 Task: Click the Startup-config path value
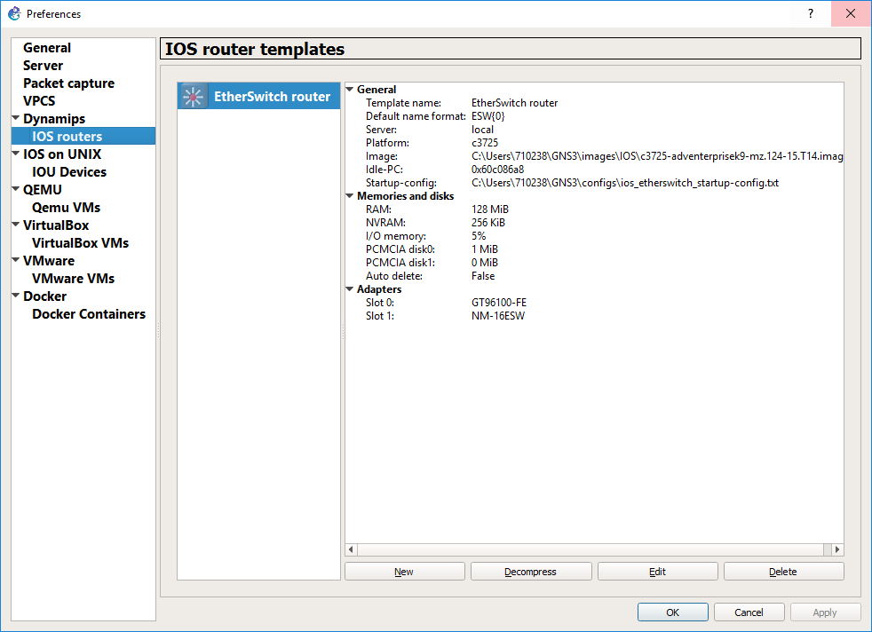click(x=624, y=183)
